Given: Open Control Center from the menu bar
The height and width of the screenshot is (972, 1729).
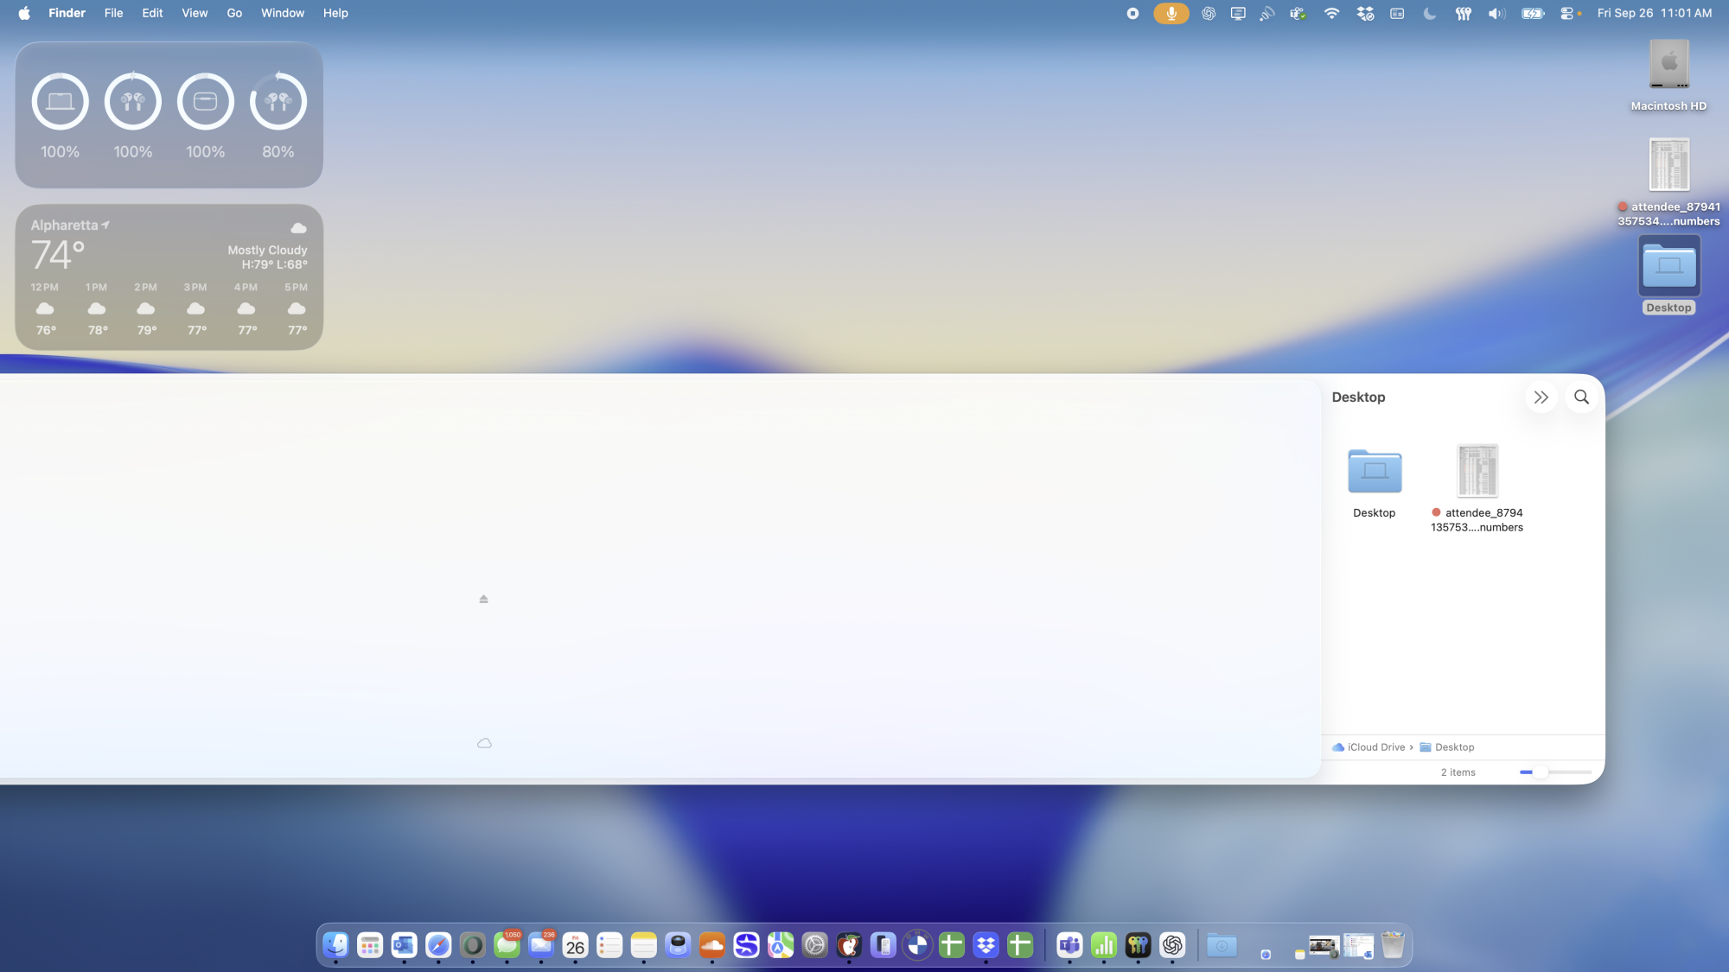Looking at the screenshot, I should coord(1566,13).
